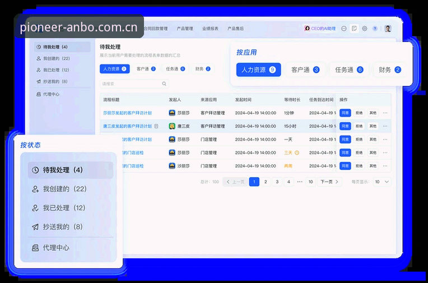The height and width of the screenshot is (283, 428).
Task: Open 合同回款管理 in top navigation
Action: 156,29
